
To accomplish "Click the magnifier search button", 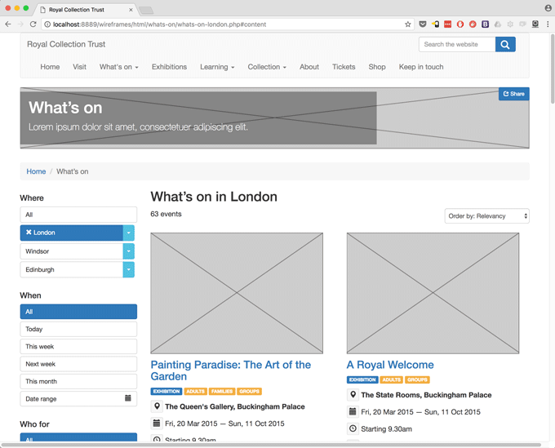I will coord(505,45).
